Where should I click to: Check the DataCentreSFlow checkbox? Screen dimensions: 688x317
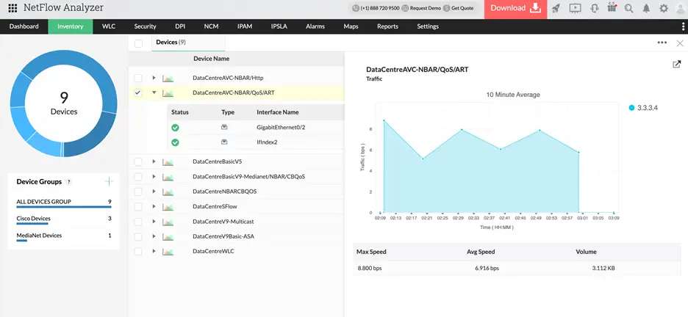click(138, 206)
